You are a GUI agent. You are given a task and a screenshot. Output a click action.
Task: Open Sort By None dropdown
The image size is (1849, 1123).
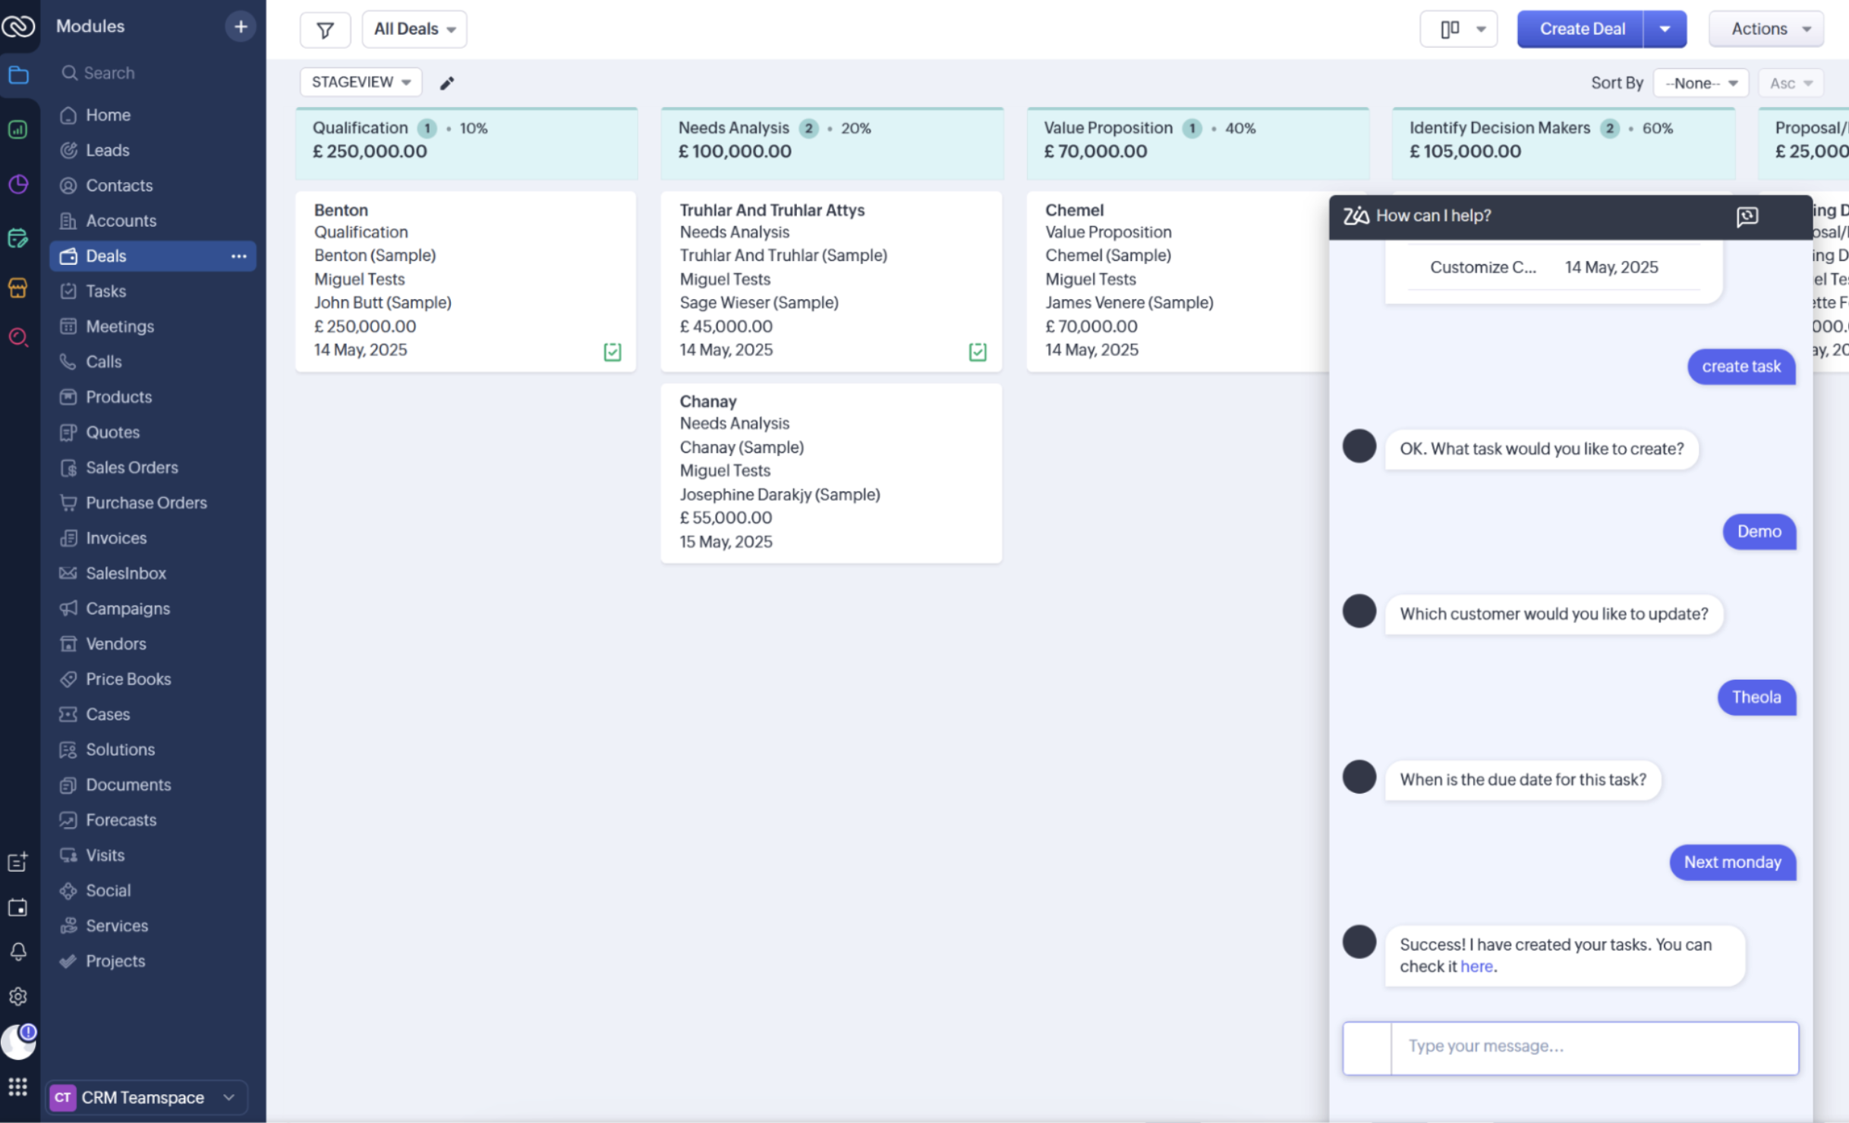(x=1701, y=83)
